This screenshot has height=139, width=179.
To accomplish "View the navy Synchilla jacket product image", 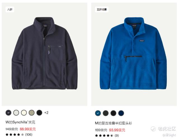I will pos(44,54).
